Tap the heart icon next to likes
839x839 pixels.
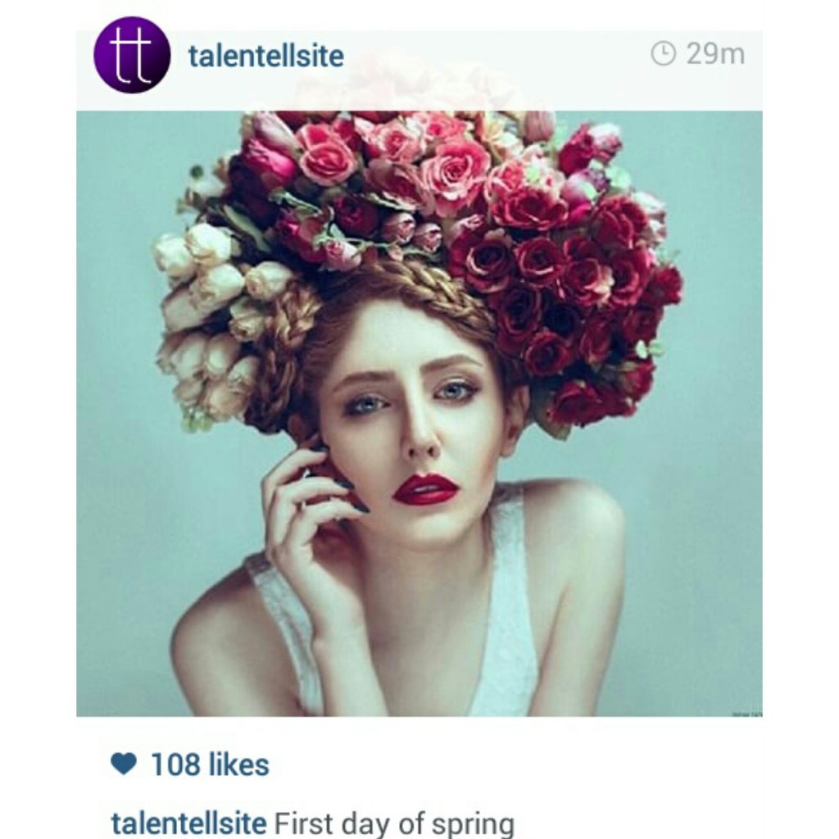pyautogui.click(x=124, y=764)
